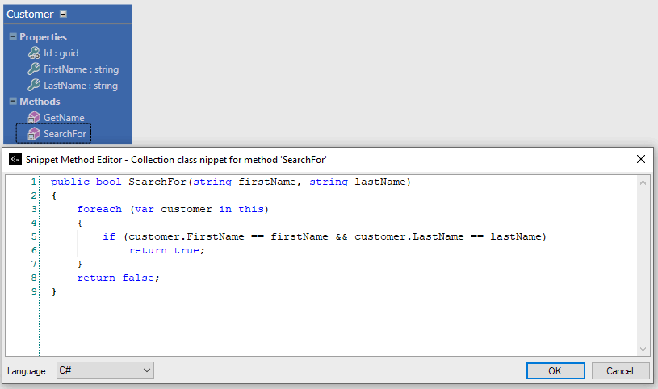Viewport: 658px width, 389px height.
Task: Click the FirstName property wrench icon
Action: click(34, 69)
